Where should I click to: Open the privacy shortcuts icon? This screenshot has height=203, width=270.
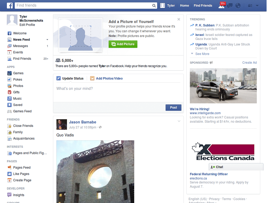coord(250,5)
